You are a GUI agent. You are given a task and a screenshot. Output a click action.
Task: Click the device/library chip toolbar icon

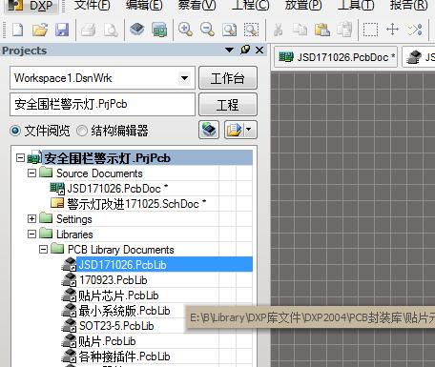click(x=137, y=30)
